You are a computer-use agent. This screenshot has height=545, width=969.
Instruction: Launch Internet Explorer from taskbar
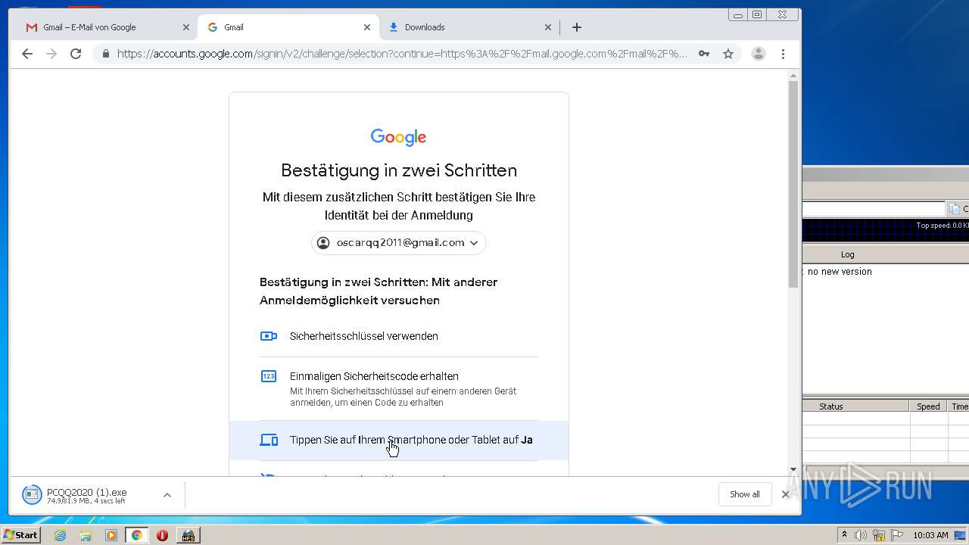[60, 535]
